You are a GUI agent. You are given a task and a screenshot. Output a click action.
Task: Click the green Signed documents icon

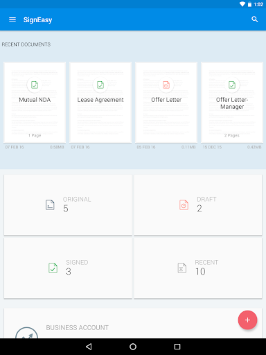(53, 268)
